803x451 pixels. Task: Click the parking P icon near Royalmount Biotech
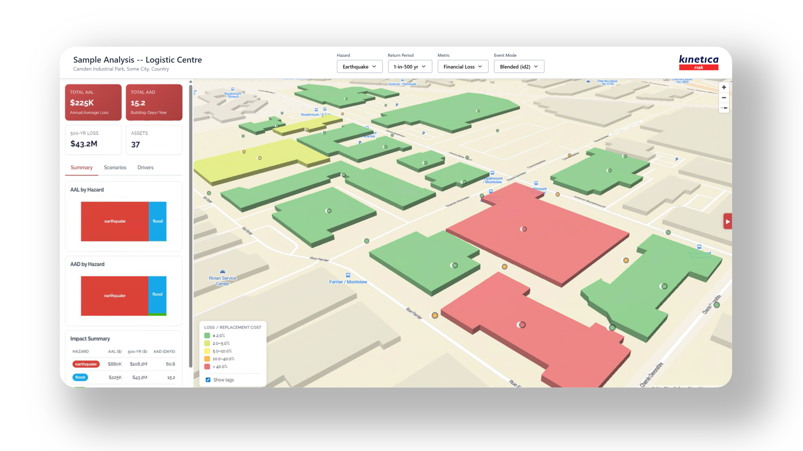[397, 105]
